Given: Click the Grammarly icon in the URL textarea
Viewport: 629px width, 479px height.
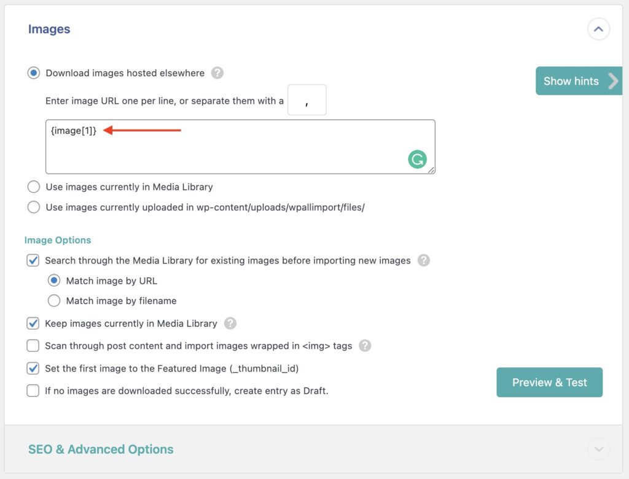Looking at the screenshot, I should click(x=418, y=159).
